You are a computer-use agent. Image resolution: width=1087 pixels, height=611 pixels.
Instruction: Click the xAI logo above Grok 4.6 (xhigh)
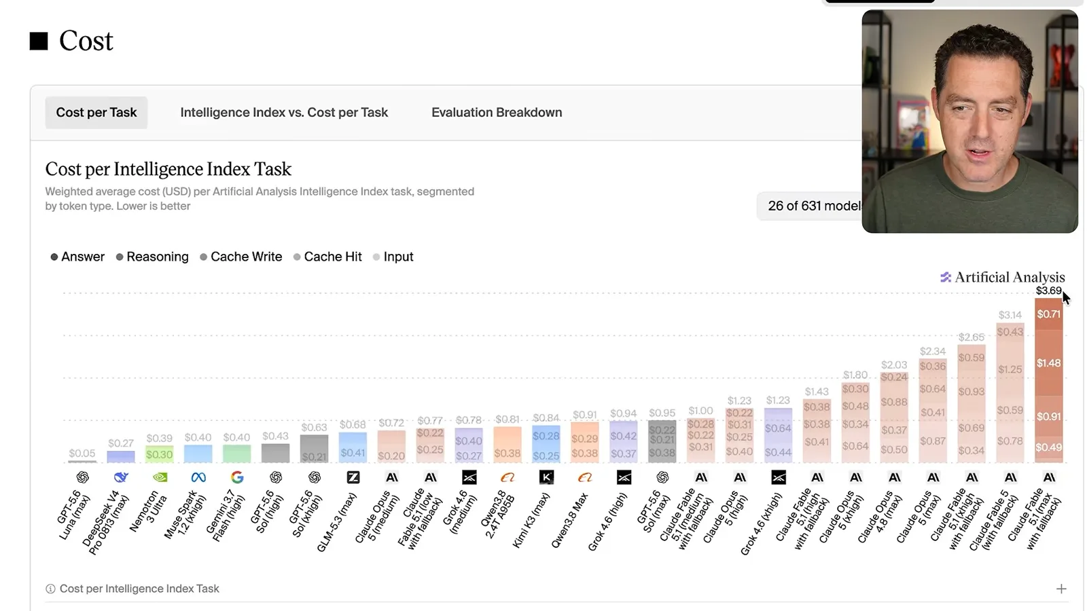point(779,477)
